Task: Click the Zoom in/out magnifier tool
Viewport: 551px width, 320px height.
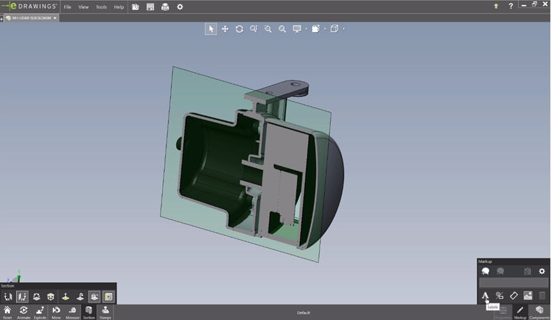Action: 254,29
